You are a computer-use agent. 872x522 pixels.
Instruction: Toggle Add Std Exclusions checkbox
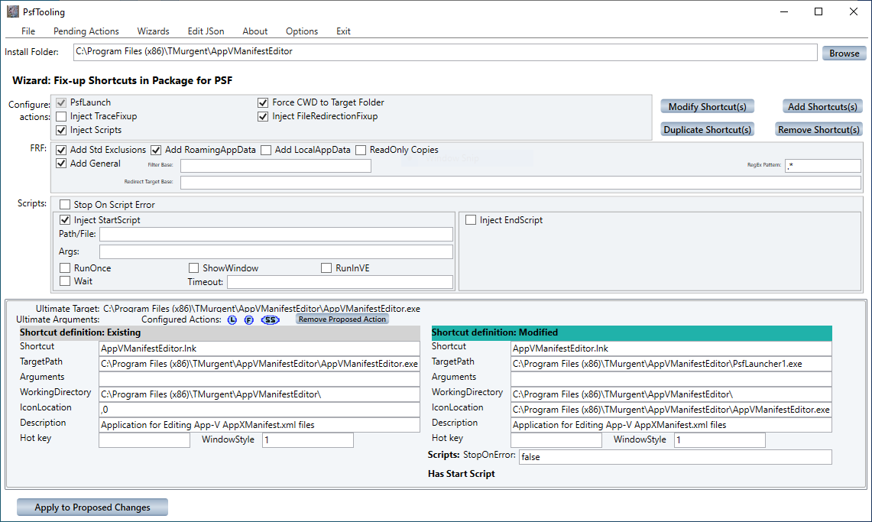[x=61, y=150]
